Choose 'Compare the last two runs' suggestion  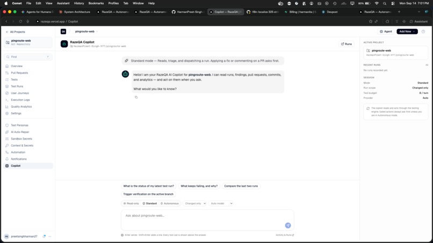241,186
